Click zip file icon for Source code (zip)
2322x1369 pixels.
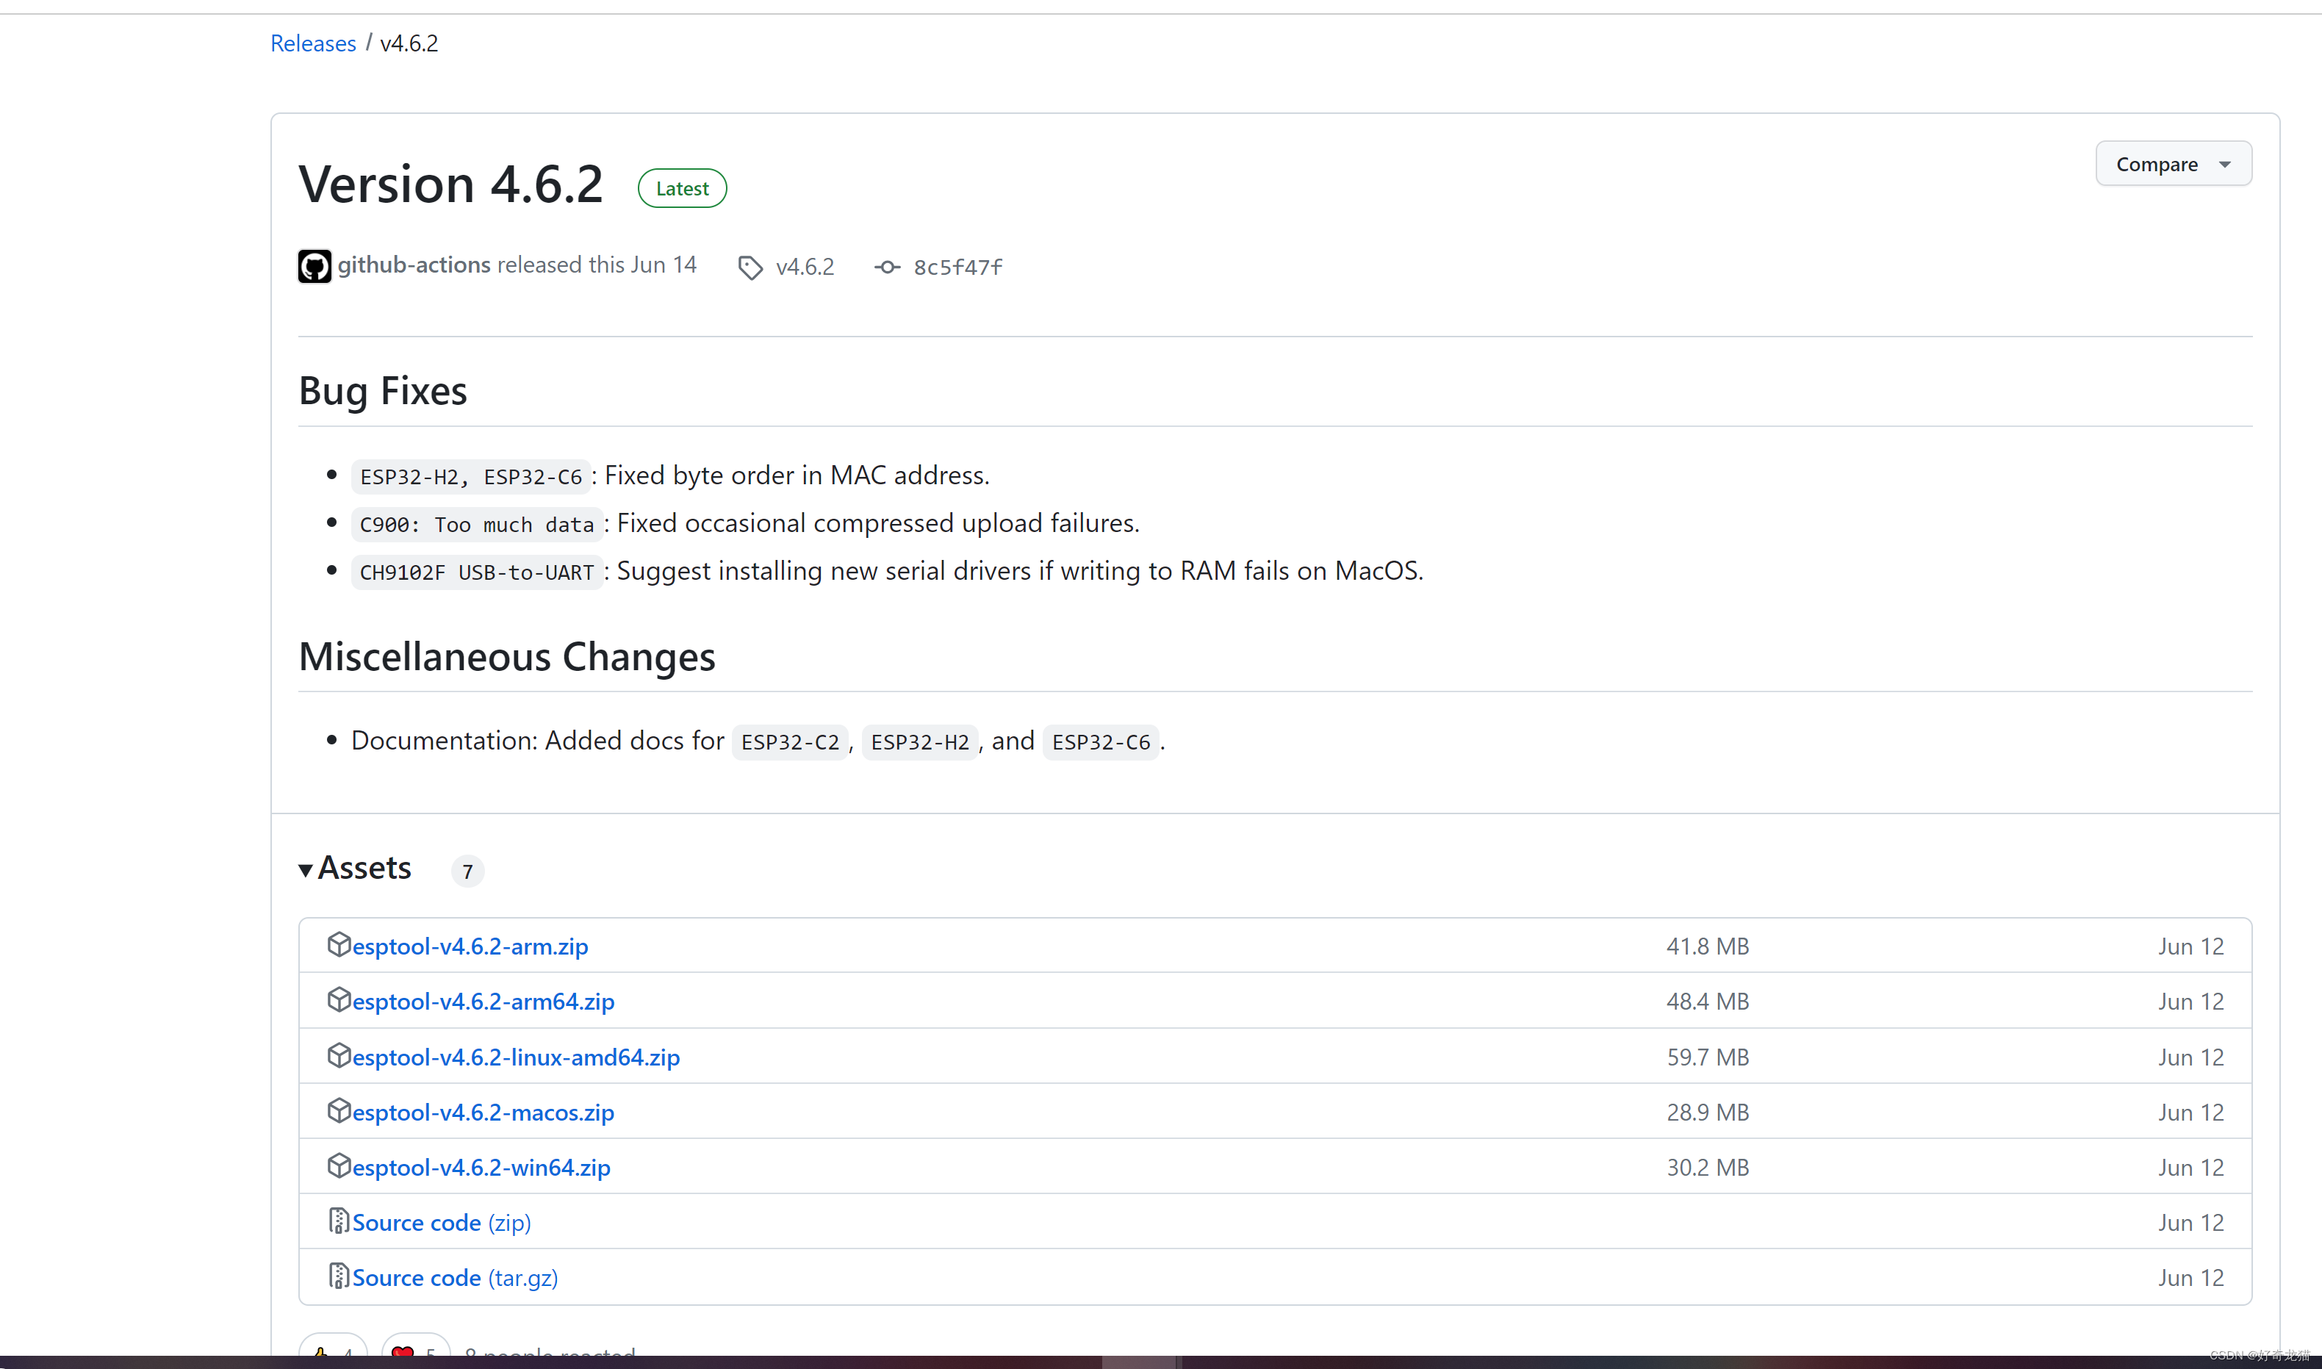[x=339, y=1221]
